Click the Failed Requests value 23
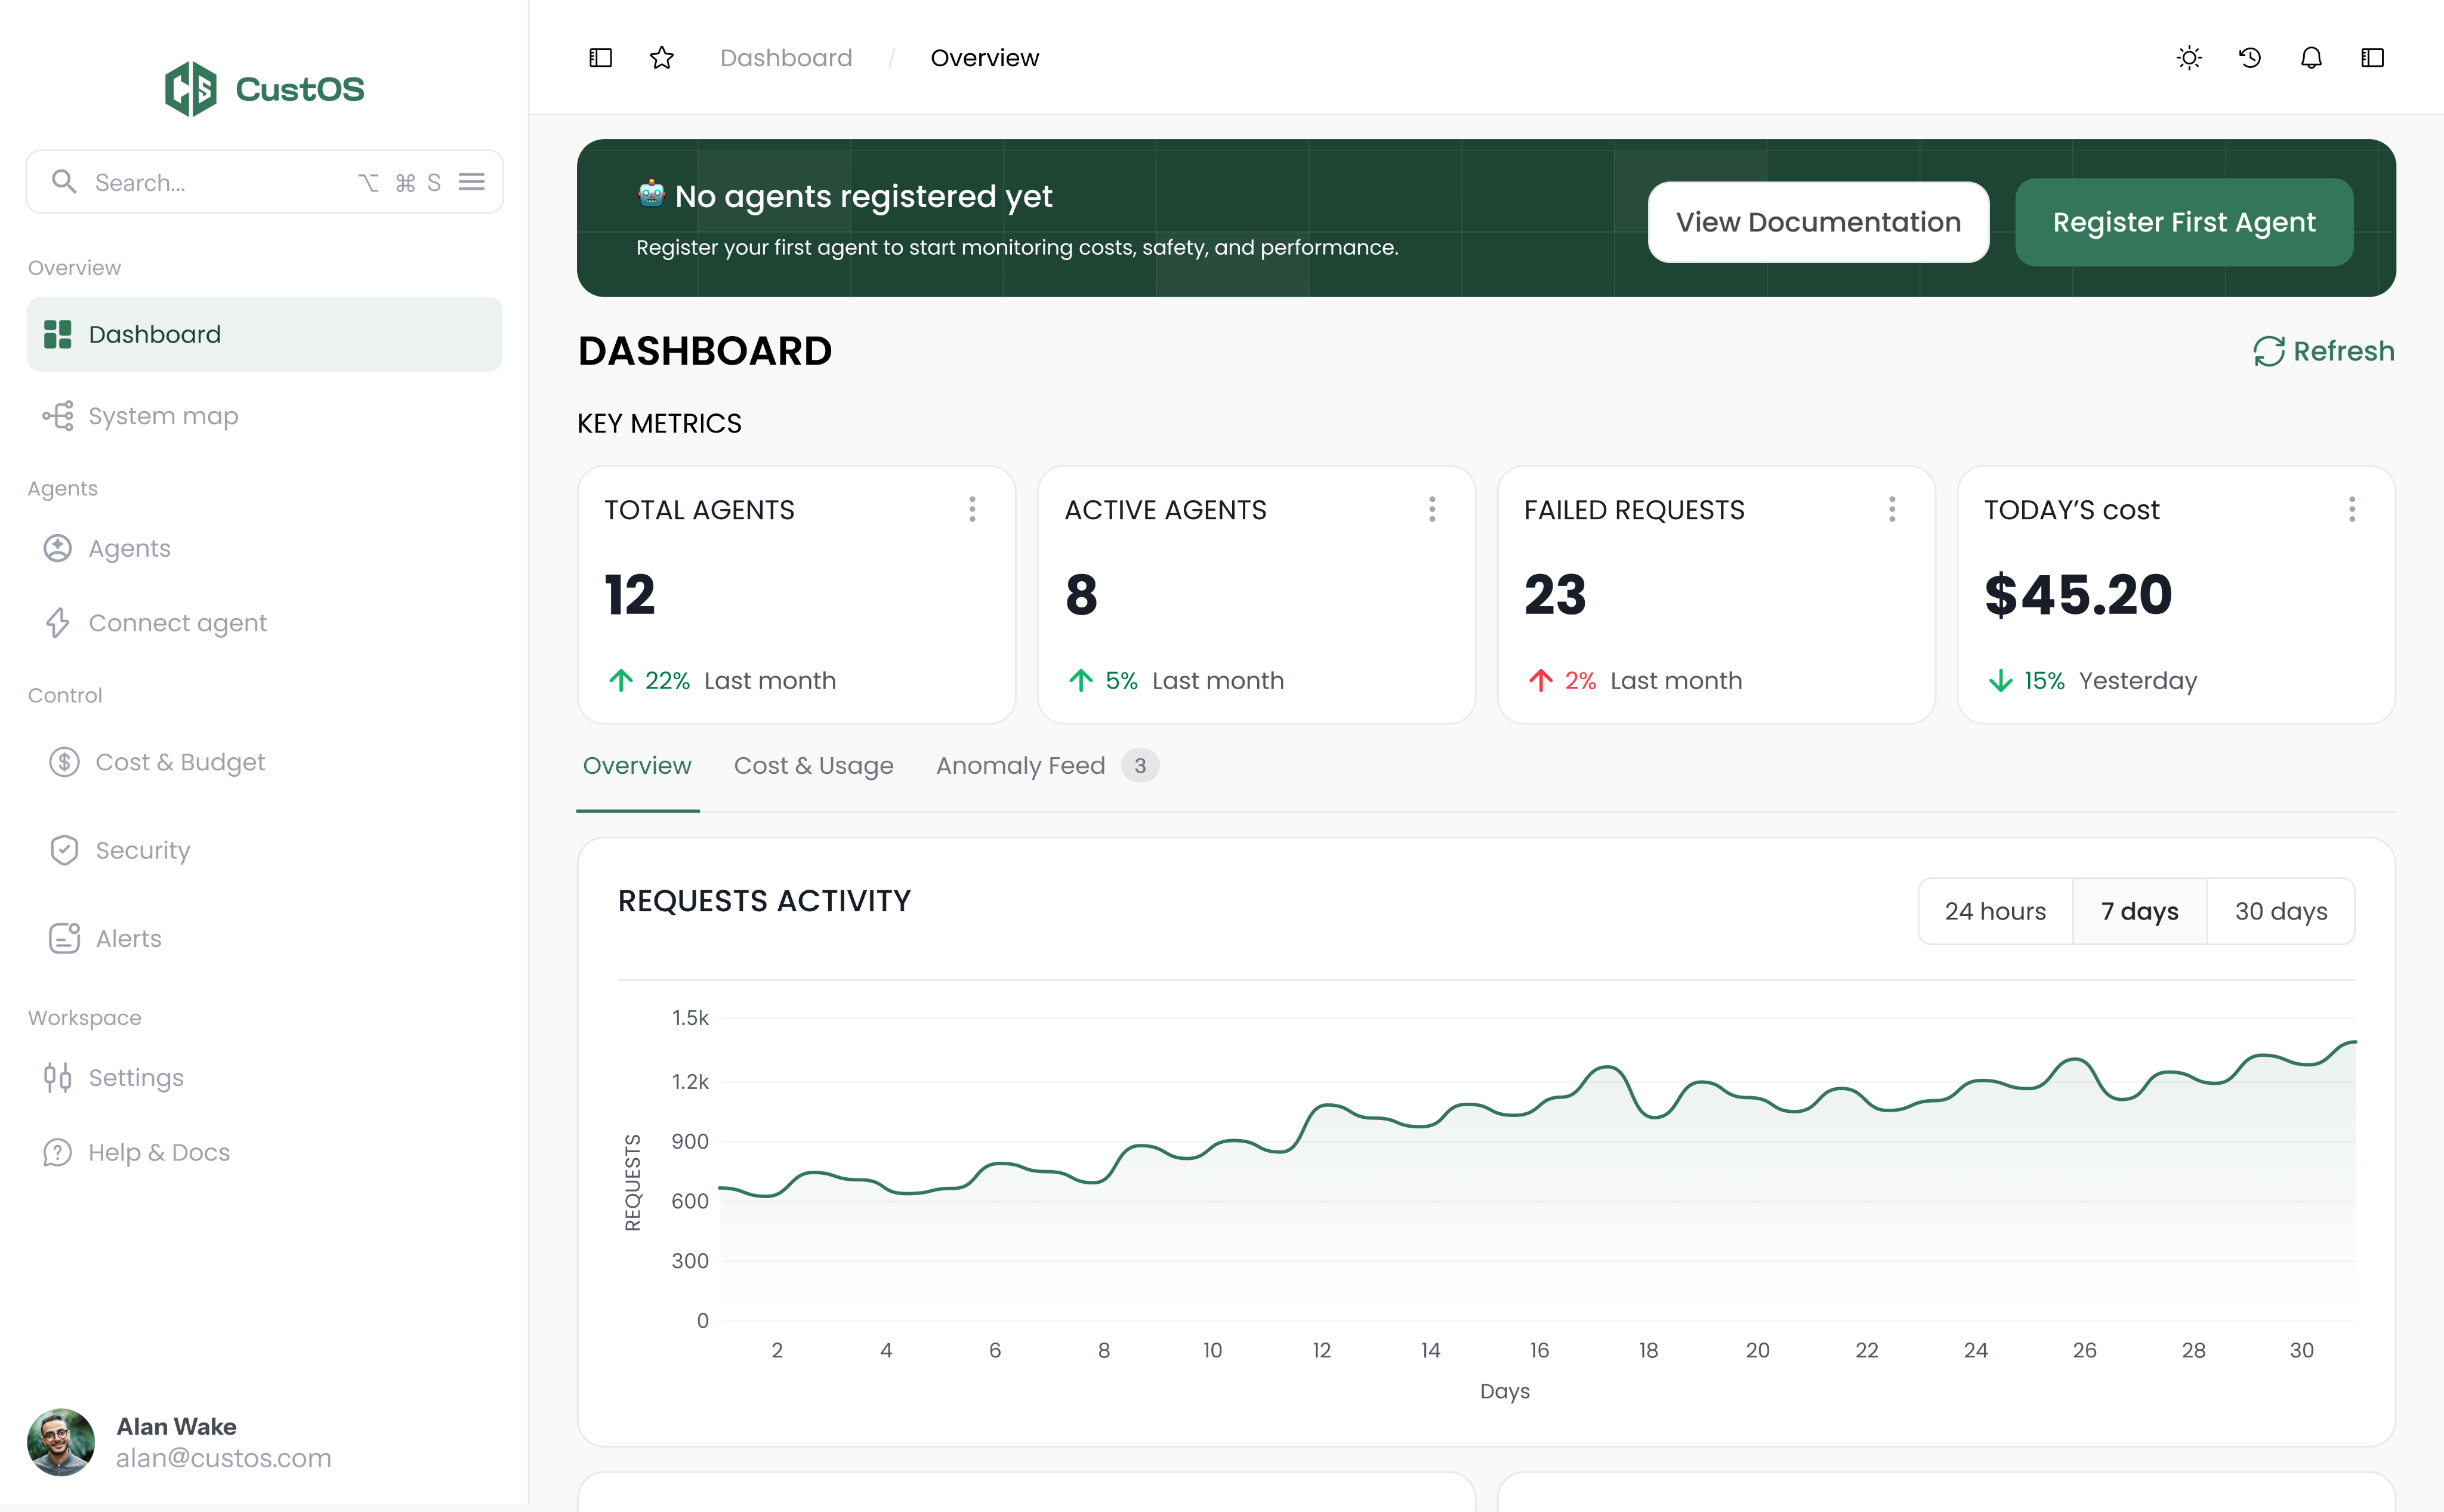The width and height of the screenshot is (2444, 1512). pyautogui.click(x=1555, y=594)
